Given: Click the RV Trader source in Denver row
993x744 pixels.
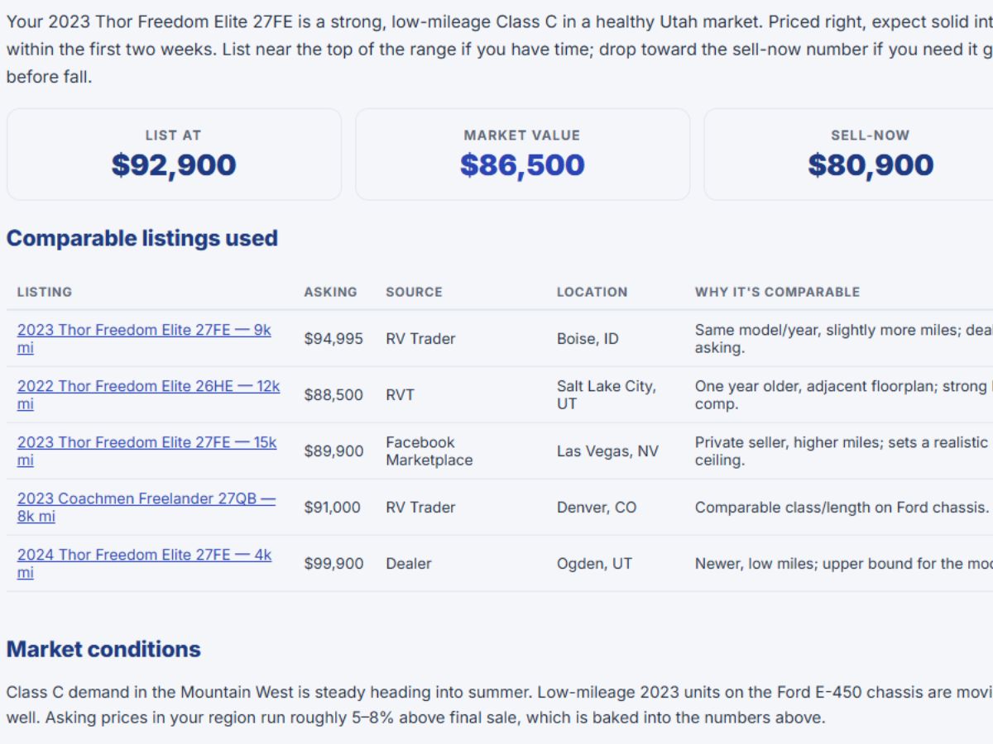Looking at the screenshot, I should [420, 508].
